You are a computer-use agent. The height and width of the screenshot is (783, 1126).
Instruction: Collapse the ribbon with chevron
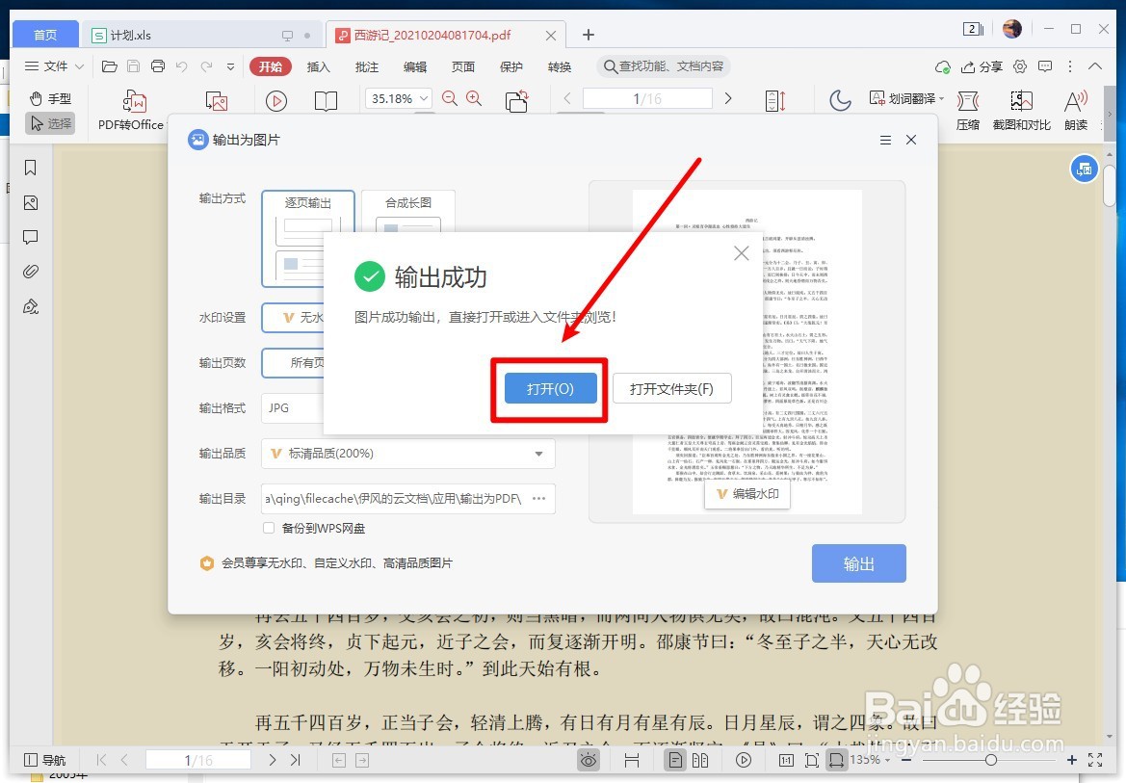[x=1095, y=66]
